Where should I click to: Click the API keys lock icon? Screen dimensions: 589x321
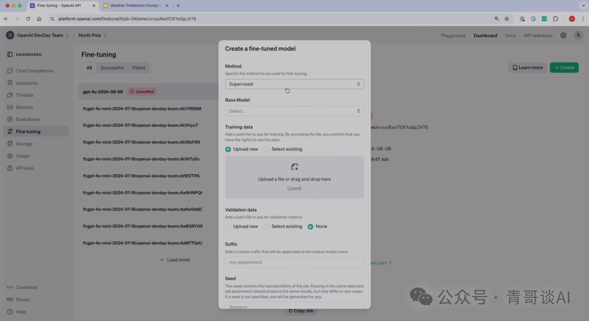click(10, 168)
